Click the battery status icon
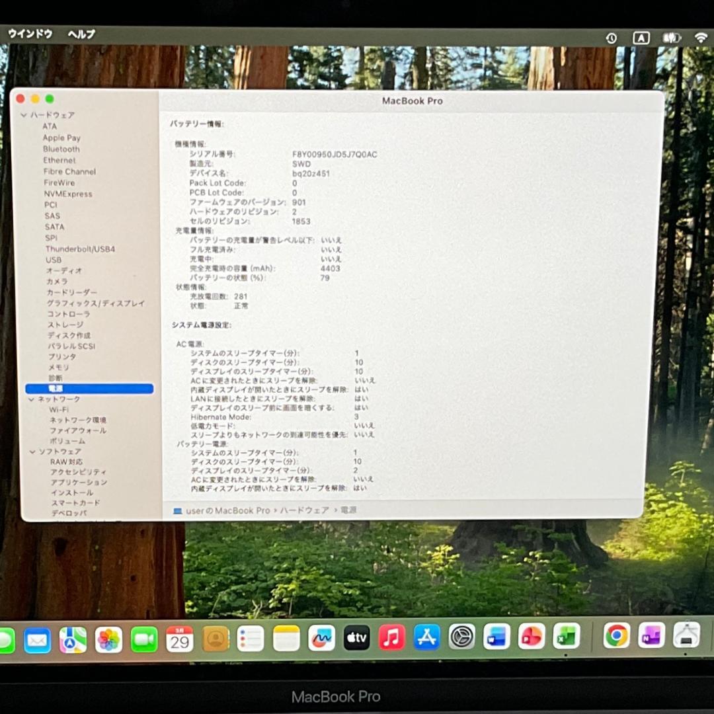Viewport: 714px width, 714px height. (x=670, y=38)
